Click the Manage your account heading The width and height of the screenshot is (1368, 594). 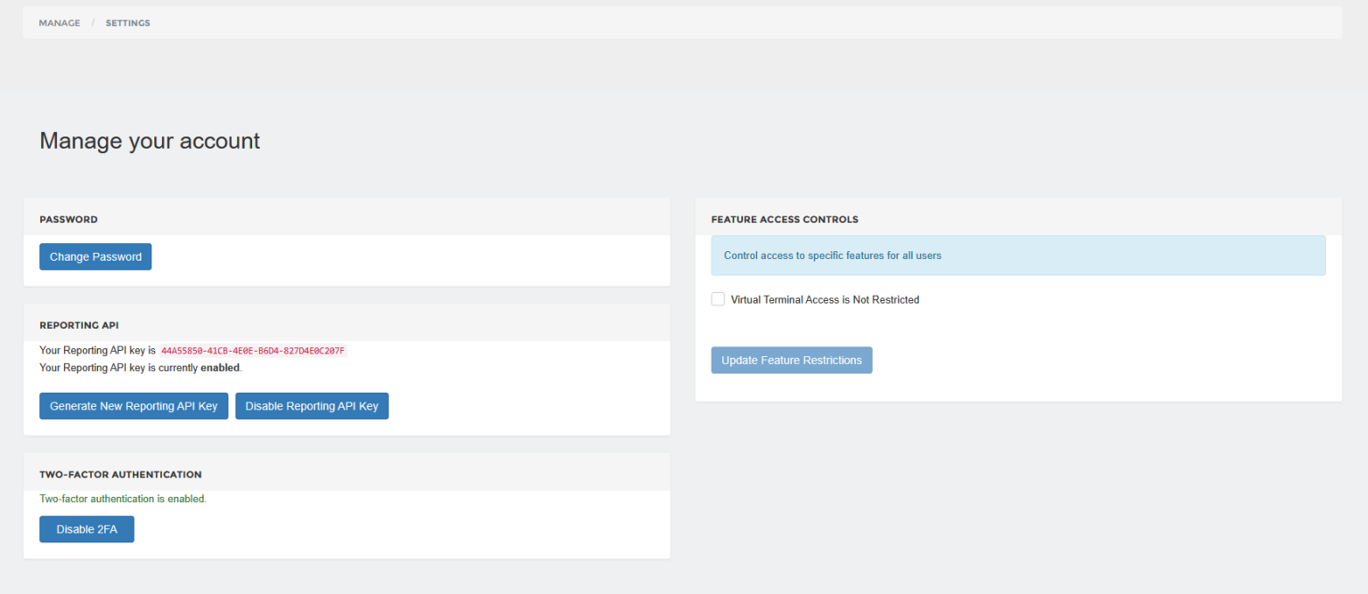(149, 141)
